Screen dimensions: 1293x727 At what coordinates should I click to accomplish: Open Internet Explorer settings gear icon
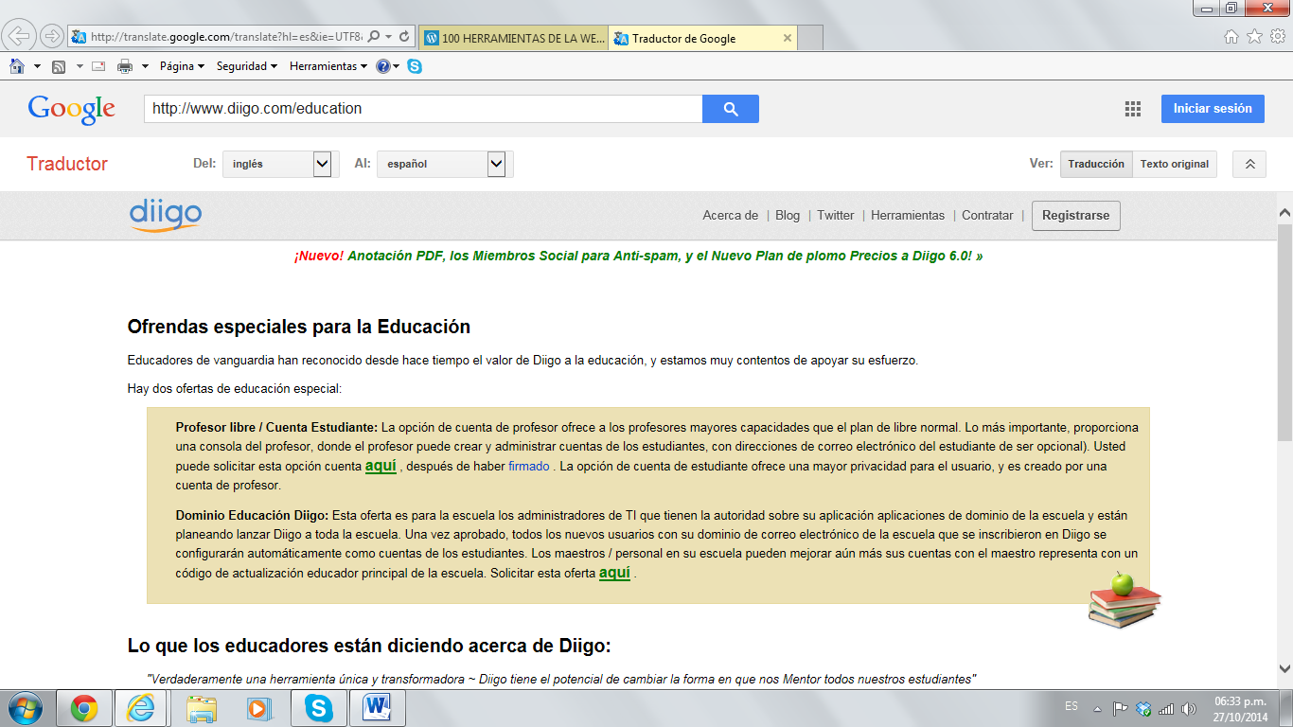coord(1277,37)
